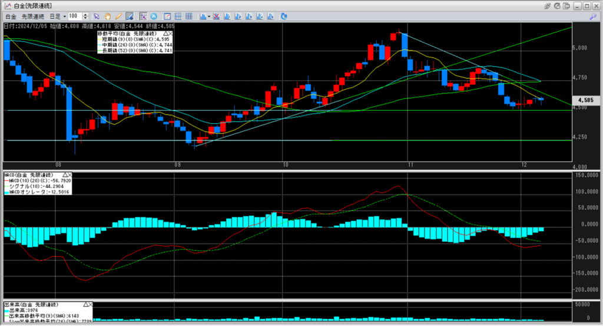Toggle the highlighted line-edit tool button
The width and height of the screenshot is (603, 326).
click(x=129, y=16)
